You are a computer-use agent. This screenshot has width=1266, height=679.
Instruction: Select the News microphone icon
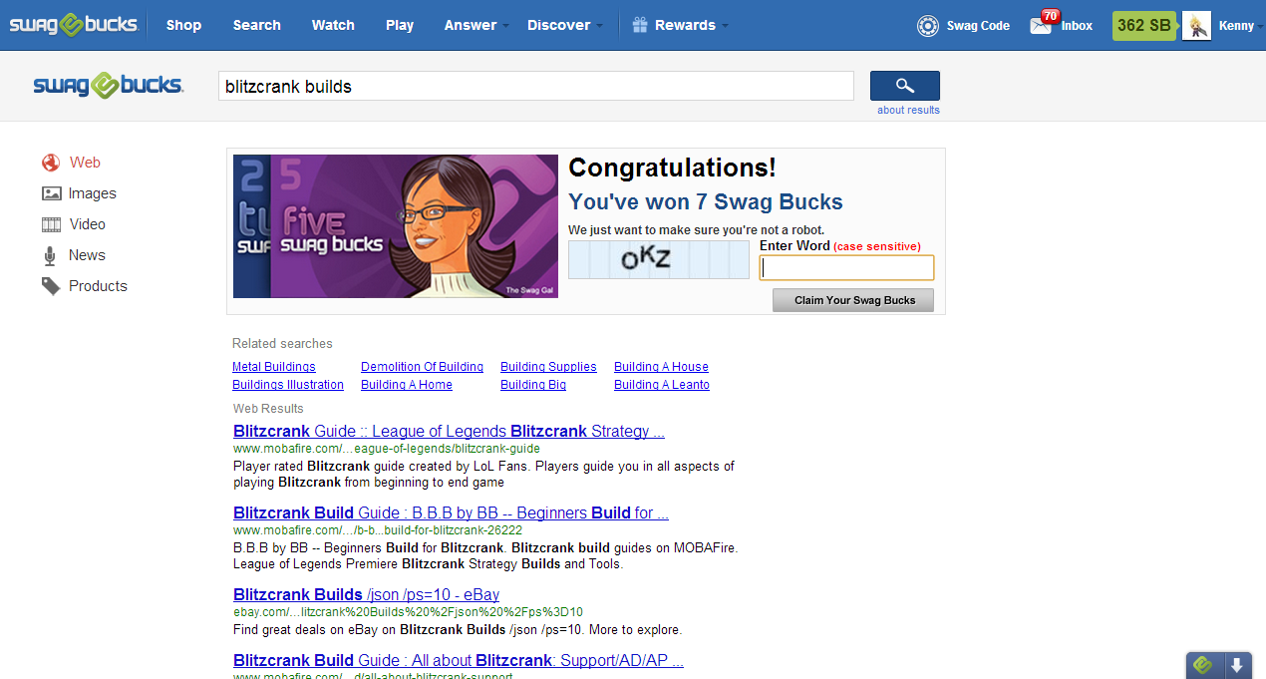tap(50, 256)
